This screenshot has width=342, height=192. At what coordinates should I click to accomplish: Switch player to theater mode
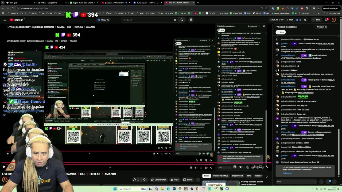tap(260, 167)
